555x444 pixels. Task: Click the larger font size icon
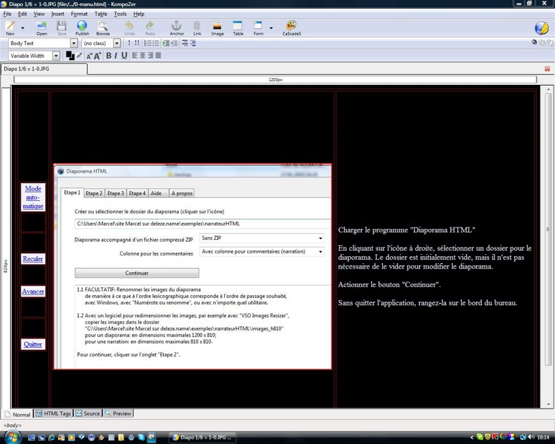[x=97, y=56]
